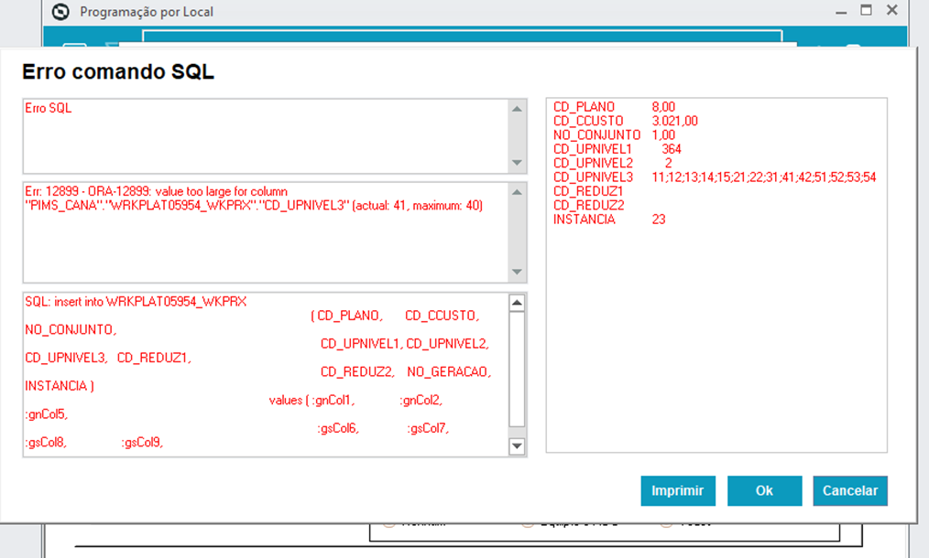Click the down arrow beside the ORA-12899 error message

point(519,271)
